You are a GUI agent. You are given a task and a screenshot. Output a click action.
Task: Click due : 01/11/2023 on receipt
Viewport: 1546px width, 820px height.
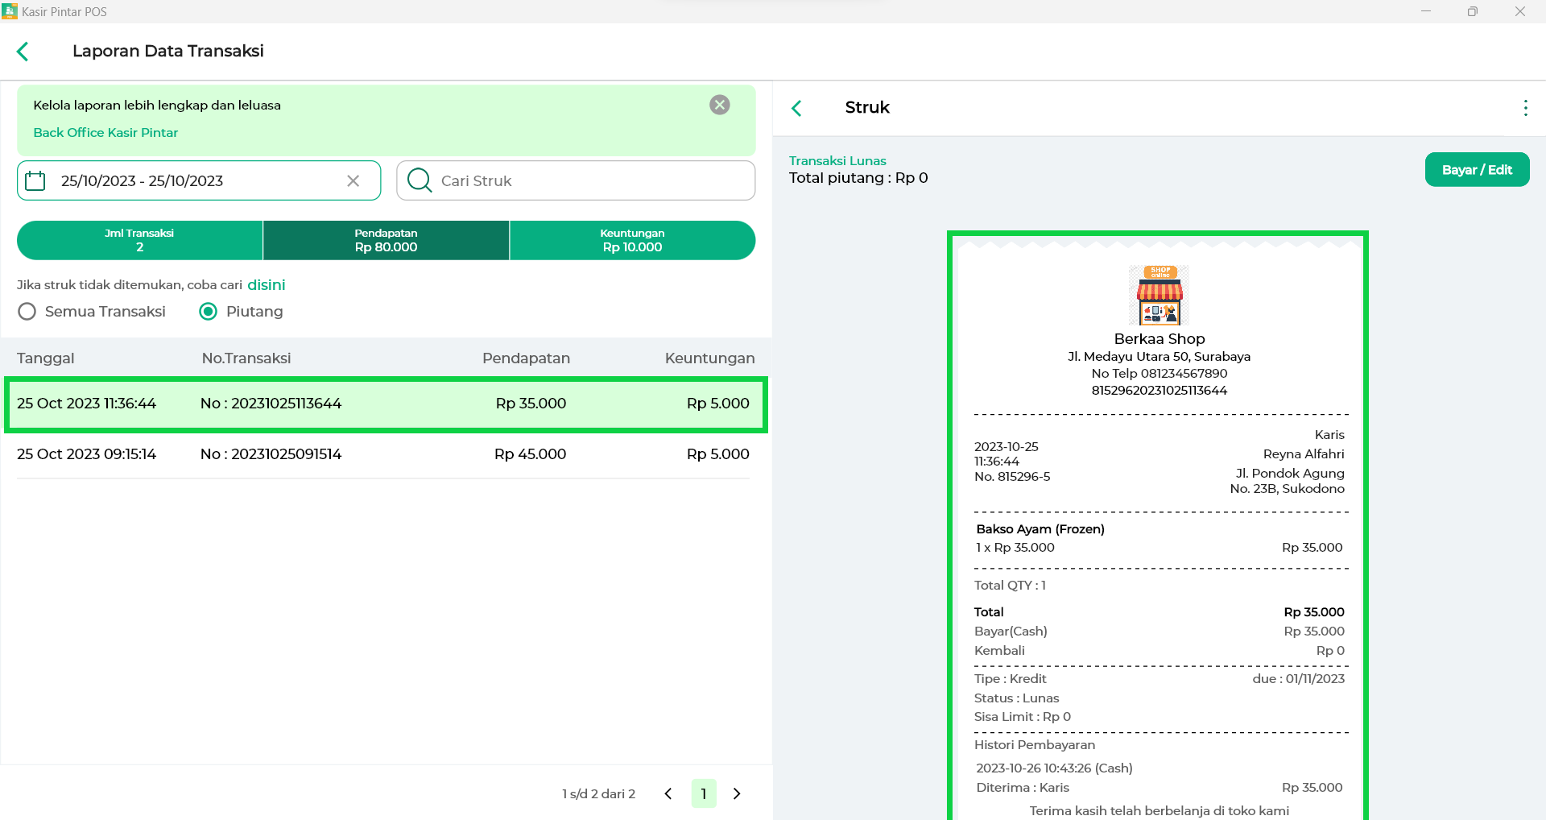click(x=1299, y=679)
